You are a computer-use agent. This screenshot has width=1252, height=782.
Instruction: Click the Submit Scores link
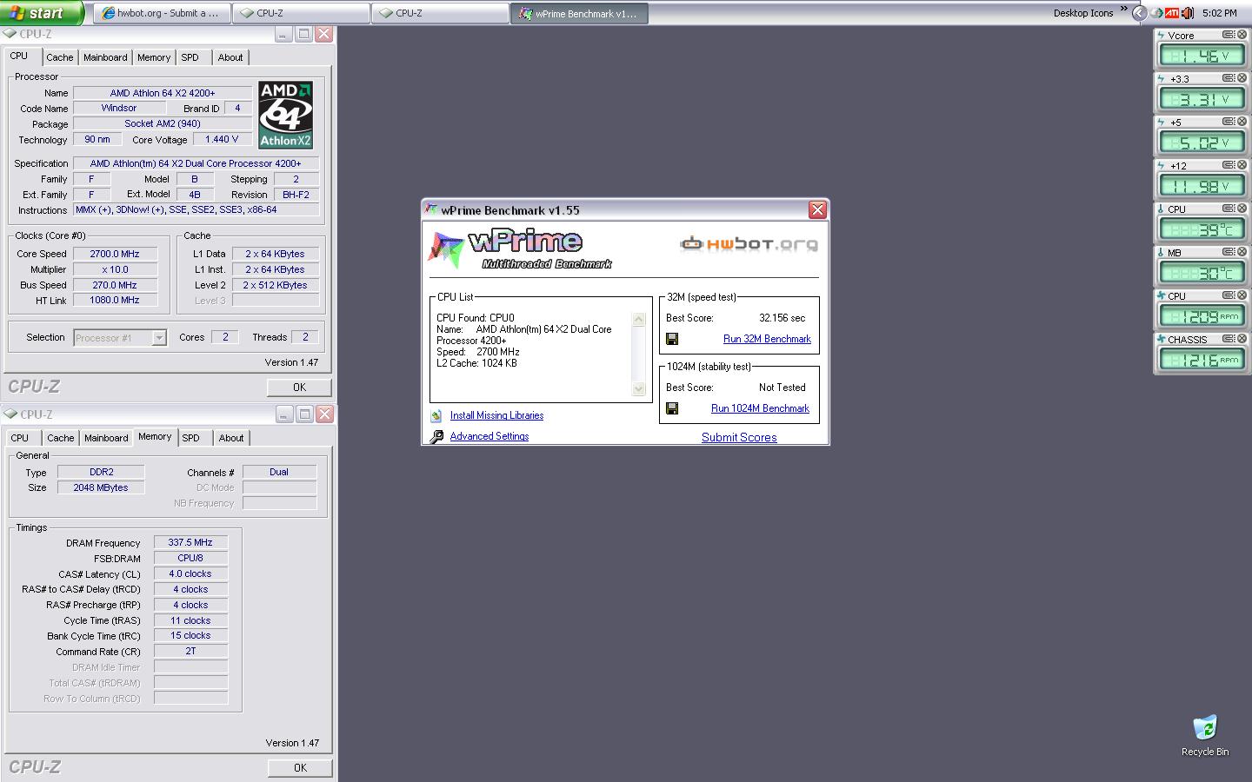click(739, 437)
